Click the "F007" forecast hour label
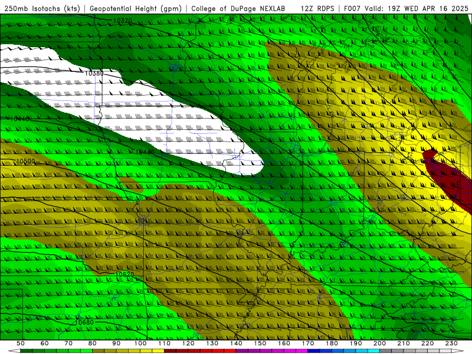Screen dimensions: 472x354 coord(353,8)
